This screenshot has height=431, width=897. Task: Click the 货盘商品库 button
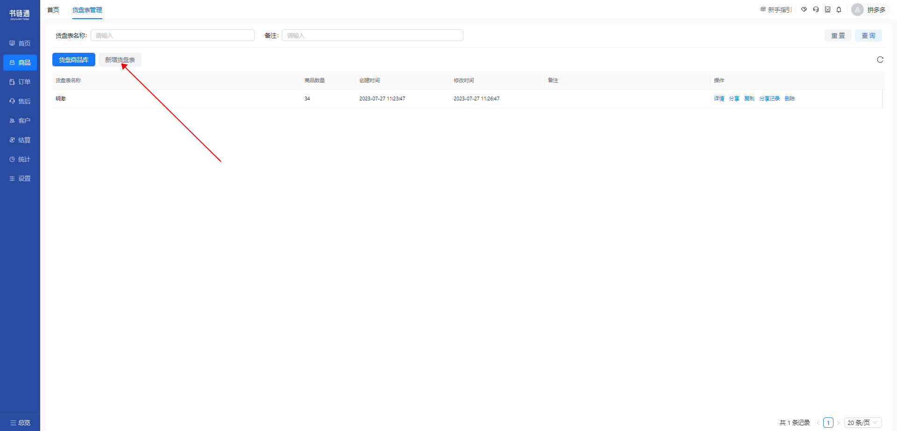pyautogui.click(x=74, y=60)
